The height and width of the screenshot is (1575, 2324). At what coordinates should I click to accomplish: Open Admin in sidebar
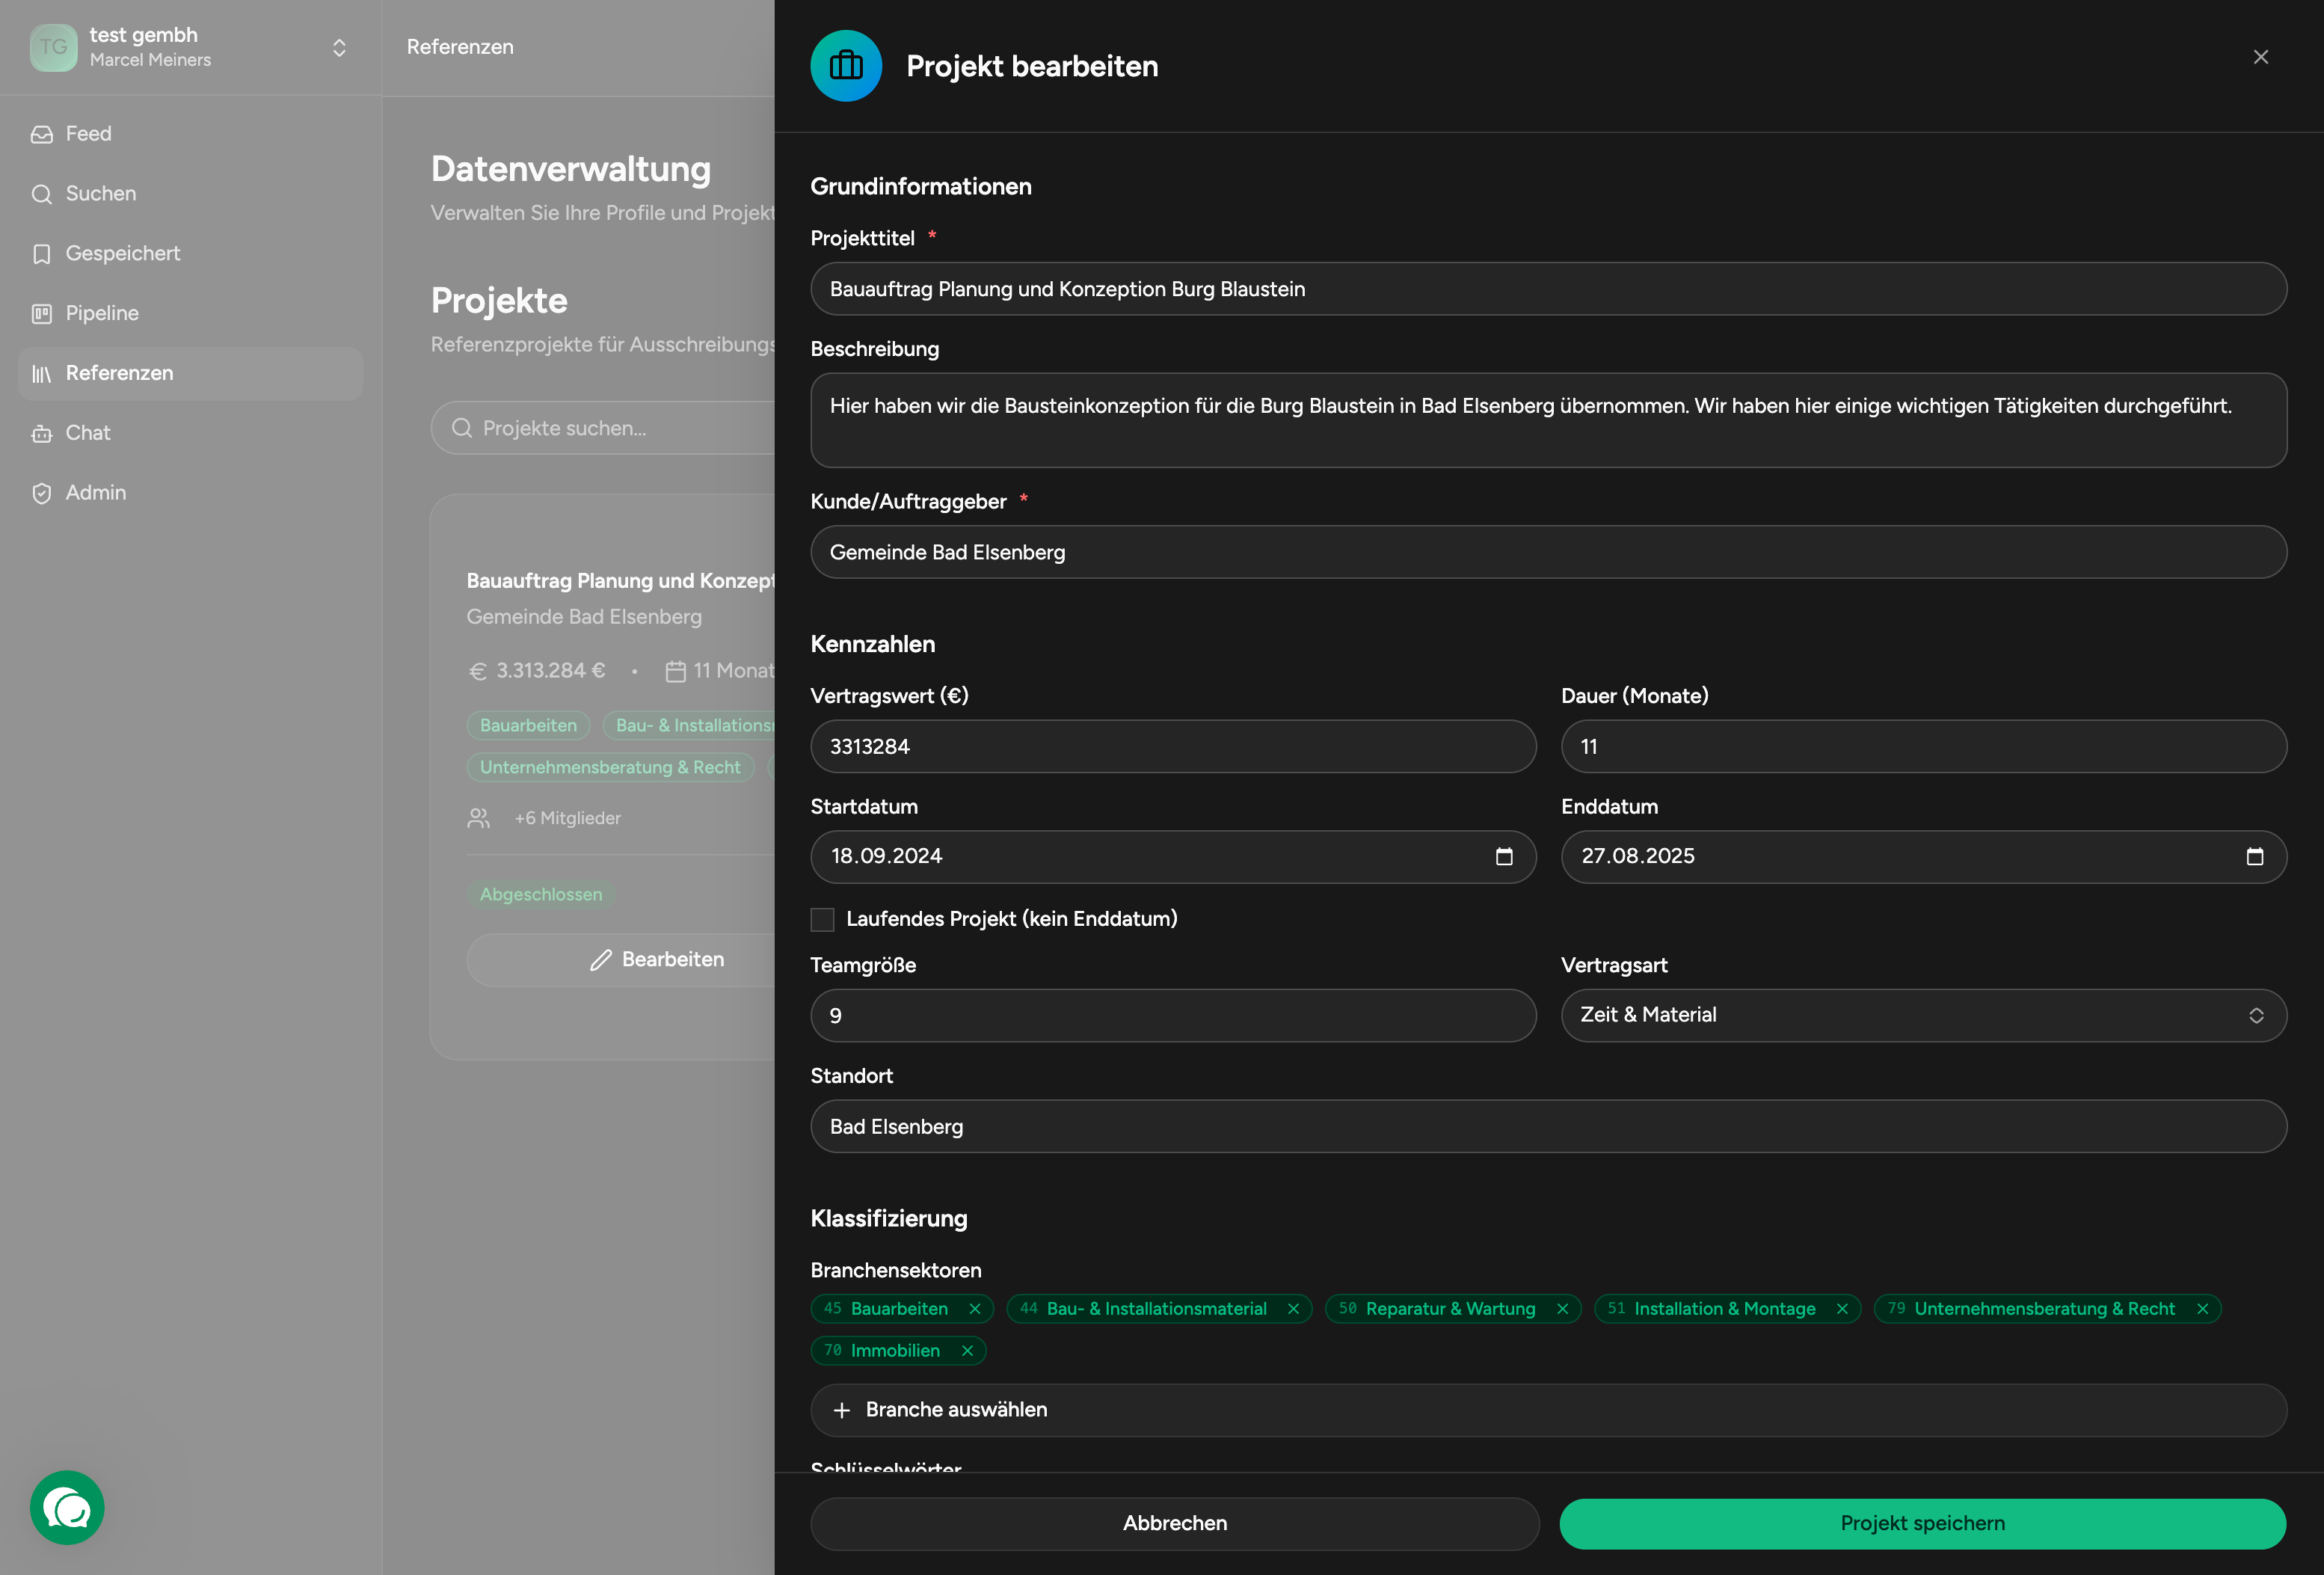(95, 492)
